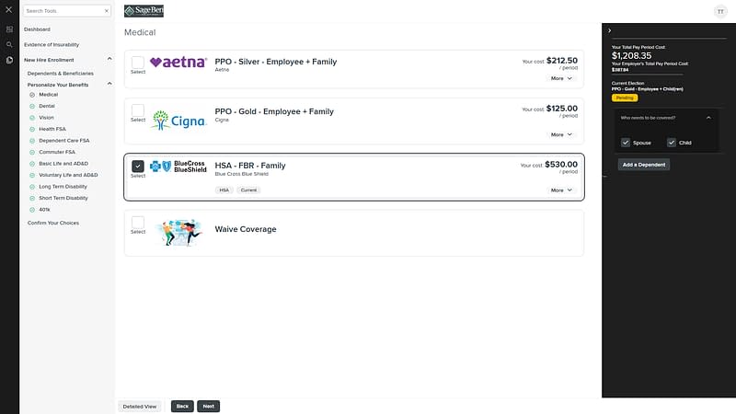Go to Dental in the sidebar
The height and width of the screenshot is (414, 736).
coord(47,106)
